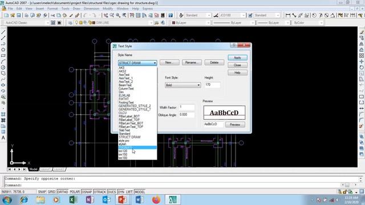
Task: Click the Delete button in Text Style
Action: (214, 63)
